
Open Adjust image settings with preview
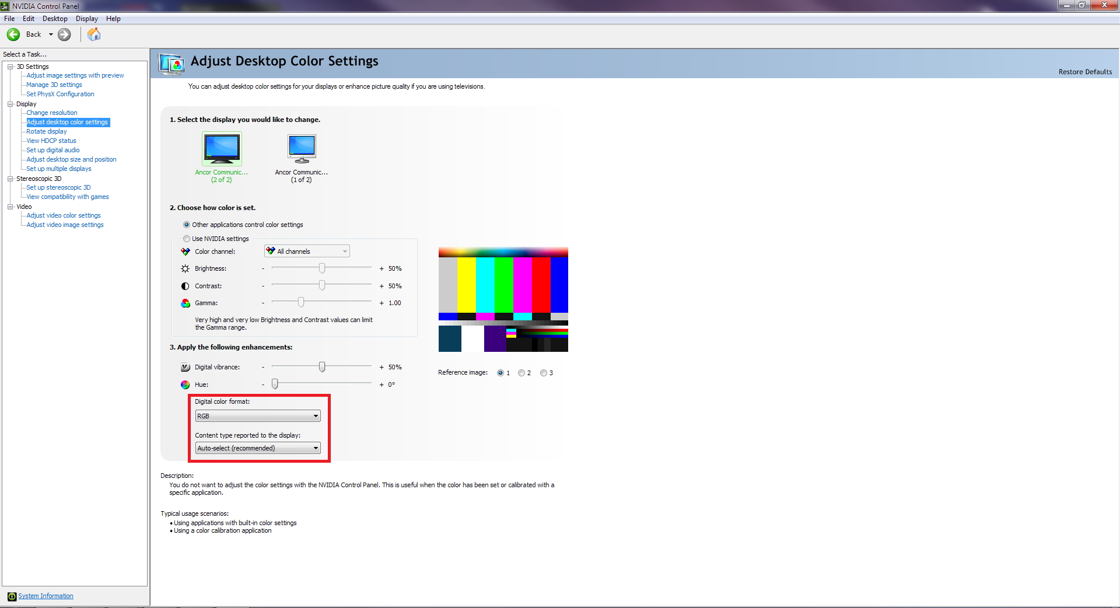coord(75,75)
